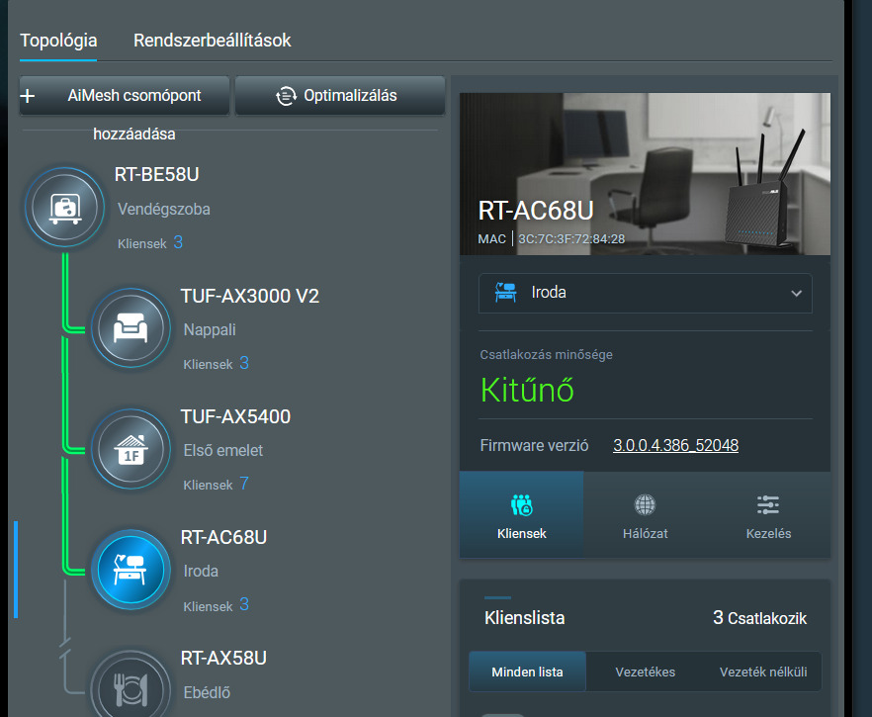Click Kliensek 3 count under TUF-AX3000 V2
Viewport: 872px width, 717px height.
point(216,363)
